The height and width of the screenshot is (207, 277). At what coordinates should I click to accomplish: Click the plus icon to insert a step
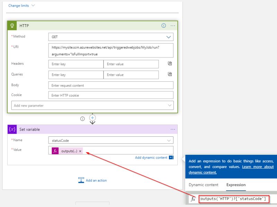click(x=92, y=118)
